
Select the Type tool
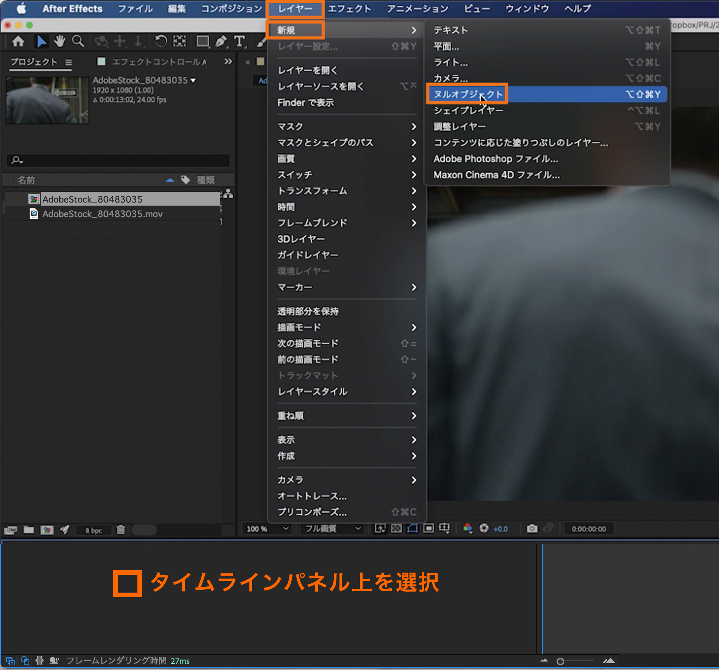(x=239, y=41)
